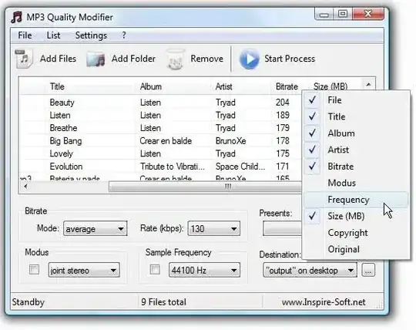Uncheck the Size (MB) column entry
416x330 pixels.
(x=356, y=216)
